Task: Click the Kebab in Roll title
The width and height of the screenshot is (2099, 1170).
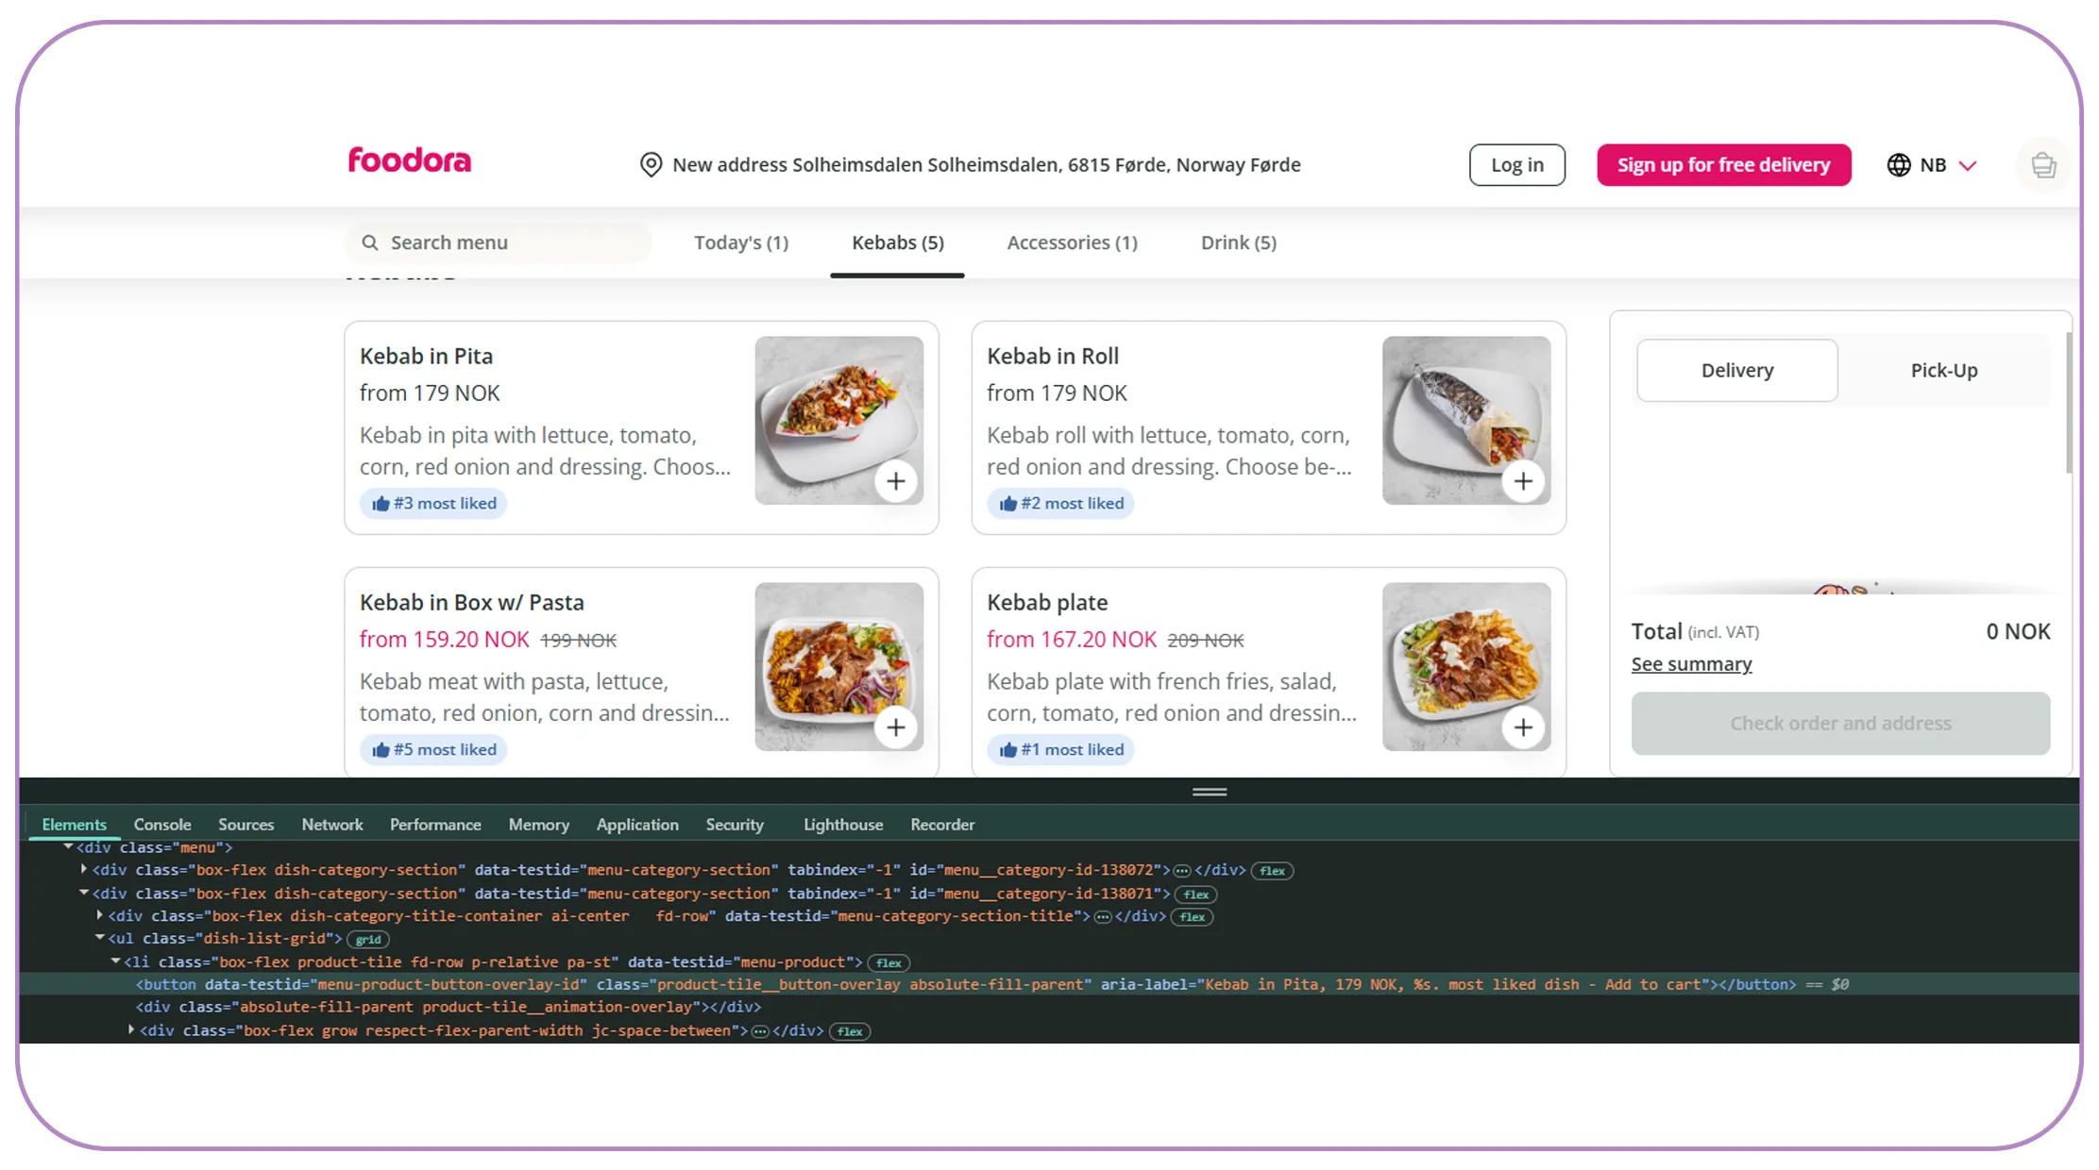Action: tap(1053, 356)
